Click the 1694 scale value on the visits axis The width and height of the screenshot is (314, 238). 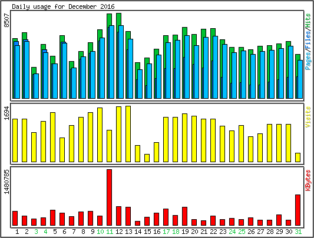pyautogui.click(x=7, y=113)
